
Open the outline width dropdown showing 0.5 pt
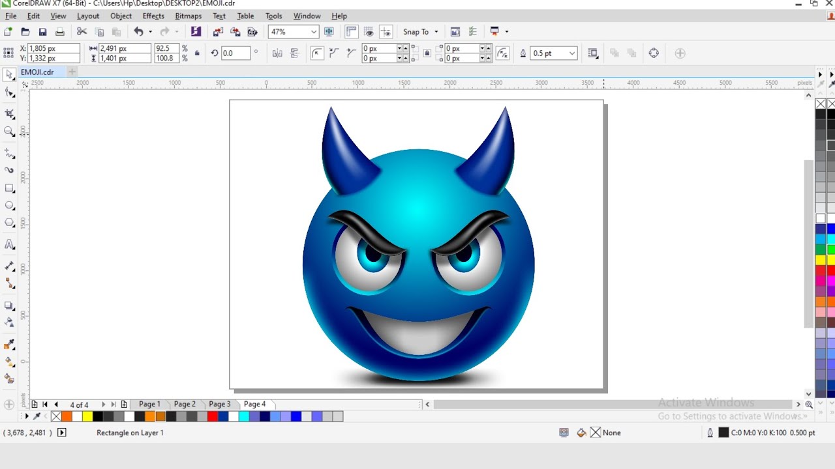pos(572,53)
